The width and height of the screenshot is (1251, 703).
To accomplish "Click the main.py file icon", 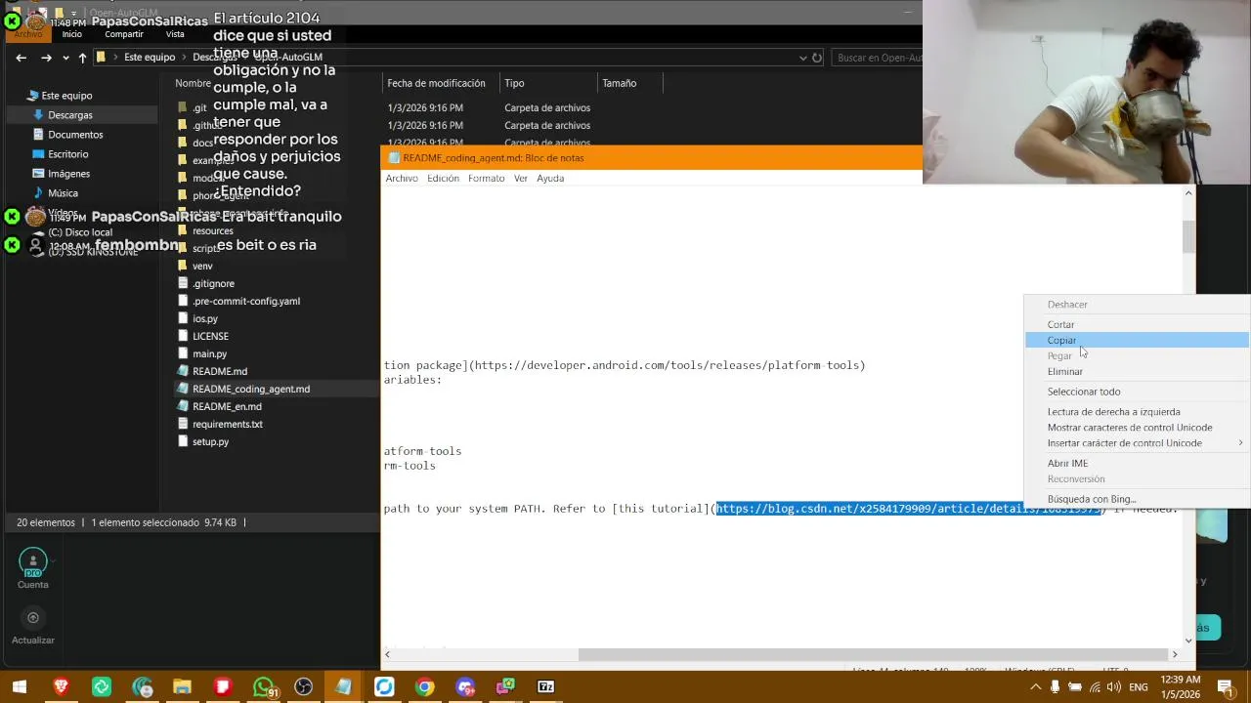I will (x=183, y=353).
